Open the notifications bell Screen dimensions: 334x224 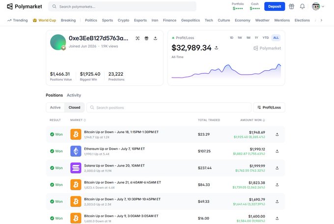pyautogui.click(x=302, y=6)
